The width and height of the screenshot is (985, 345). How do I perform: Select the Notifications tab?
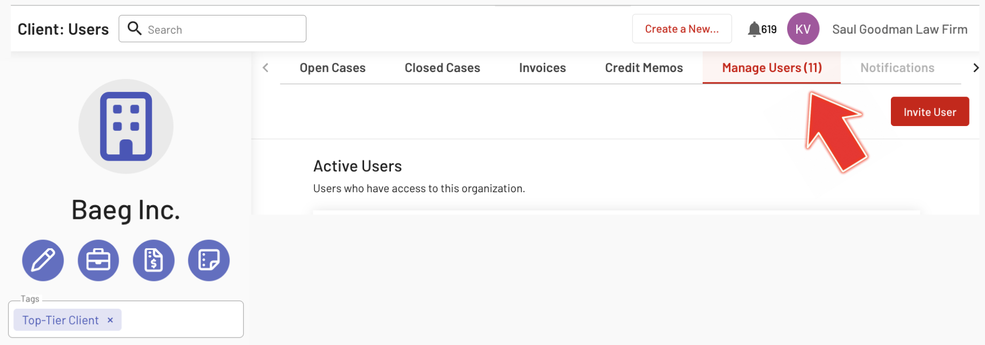click(897, 68)
